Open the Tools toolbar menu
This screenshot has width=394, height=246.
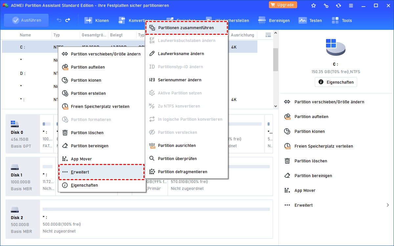point(342,20)
